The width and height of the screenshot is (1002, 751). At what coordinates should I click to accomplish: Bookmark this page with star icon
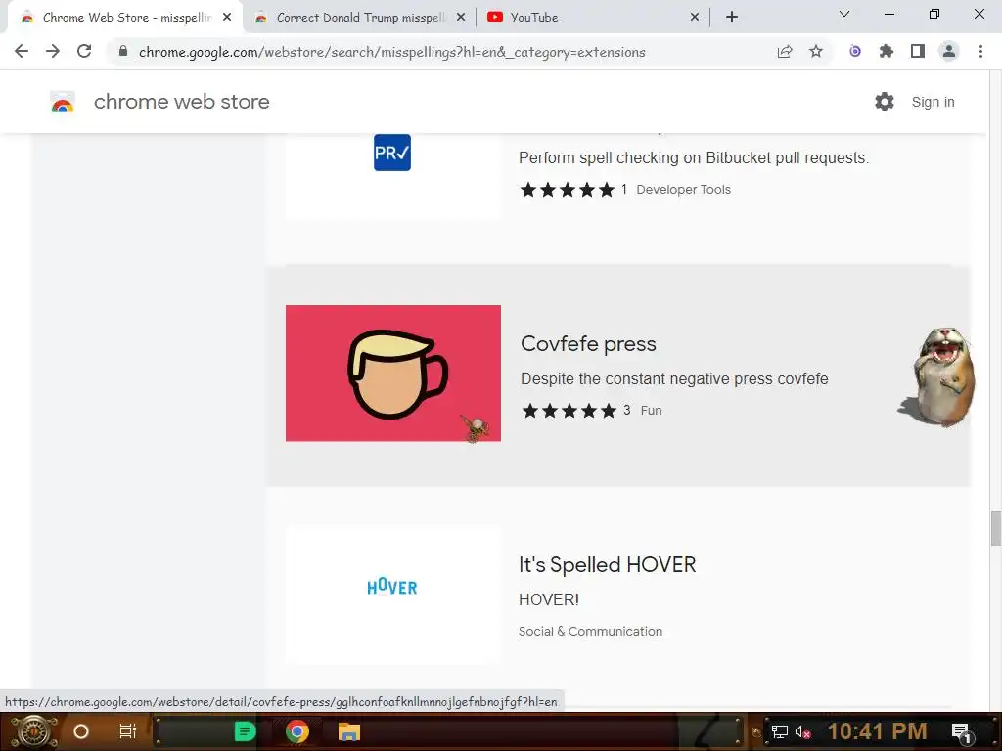tap(816, 51)
